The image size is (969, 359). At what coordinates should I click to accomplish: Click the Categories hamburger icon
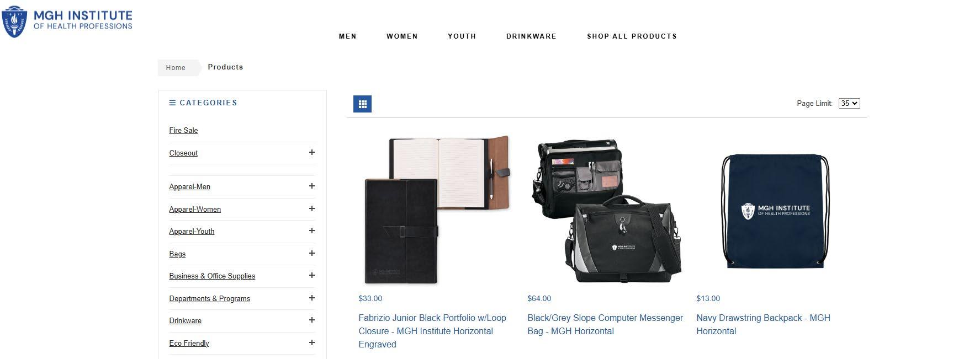point(172,103)
